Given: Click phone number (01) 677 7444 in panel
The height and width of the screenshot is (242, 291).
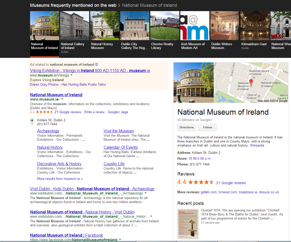Looking at the screenshot, I should [200, 164].
